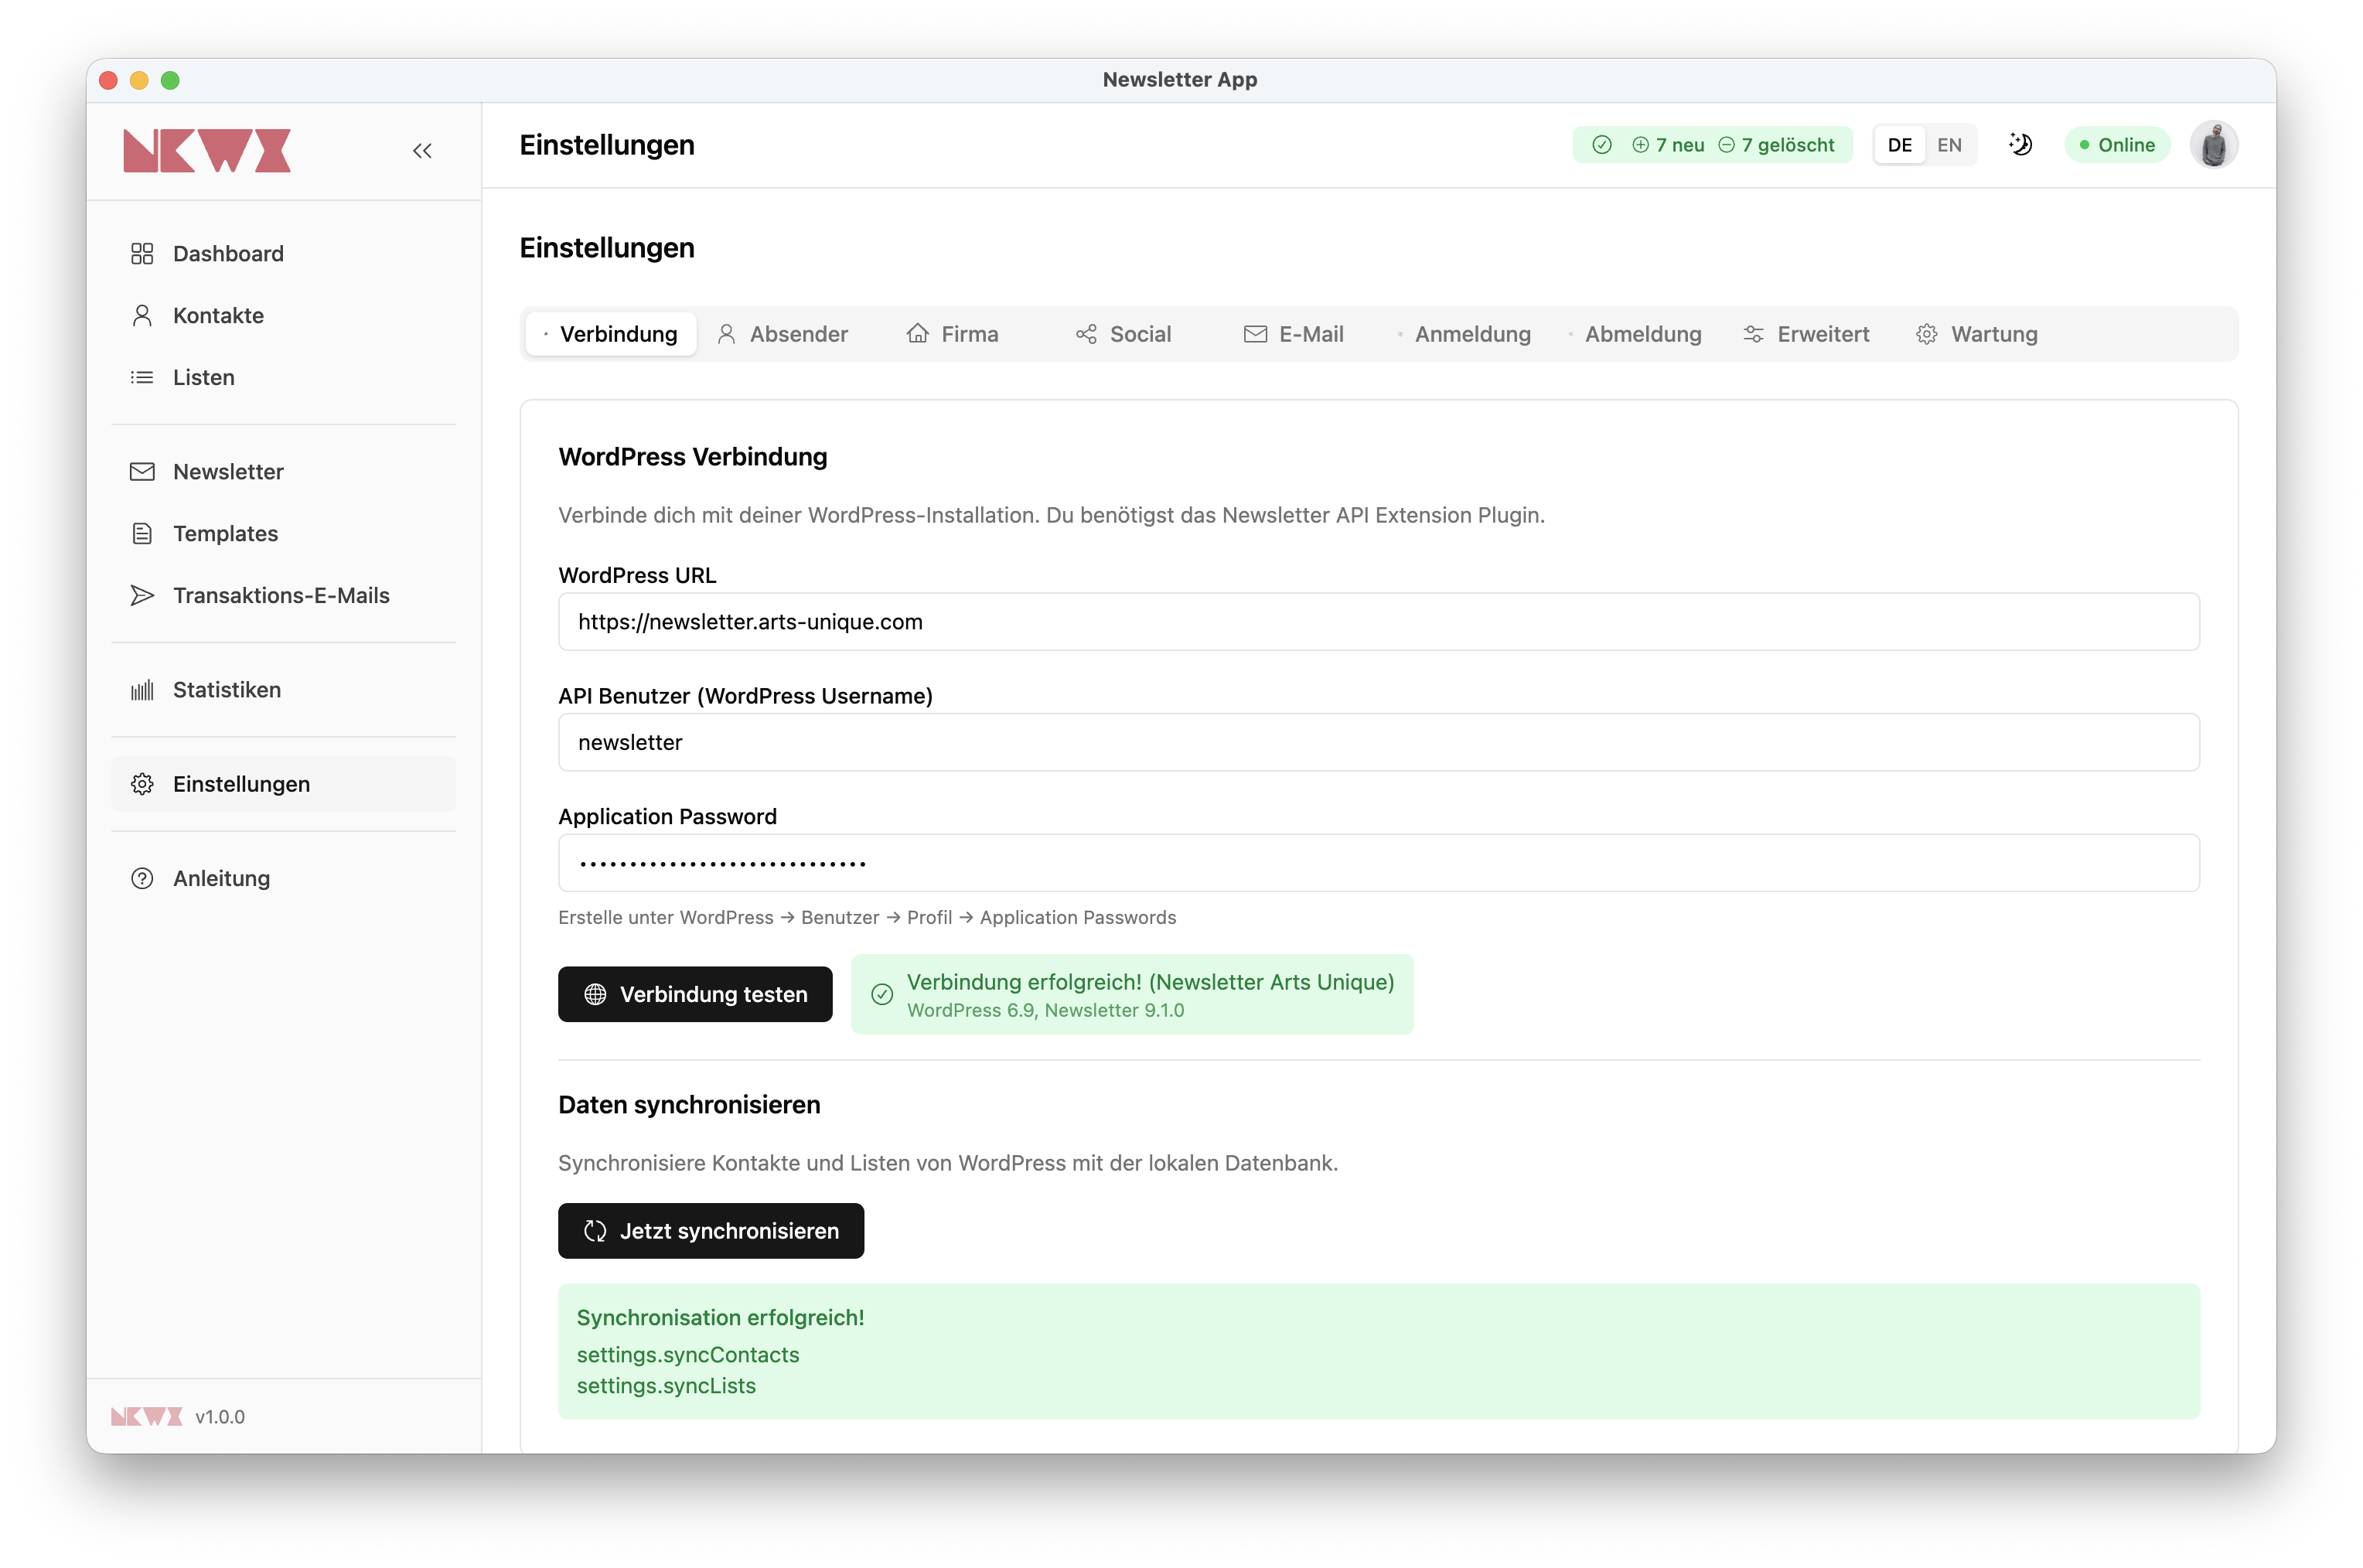Image resolution: width=2363 pixels, height=1568 pixels.
Task: Click the WordPress URL input field
Action: [x=1378, y=622]
